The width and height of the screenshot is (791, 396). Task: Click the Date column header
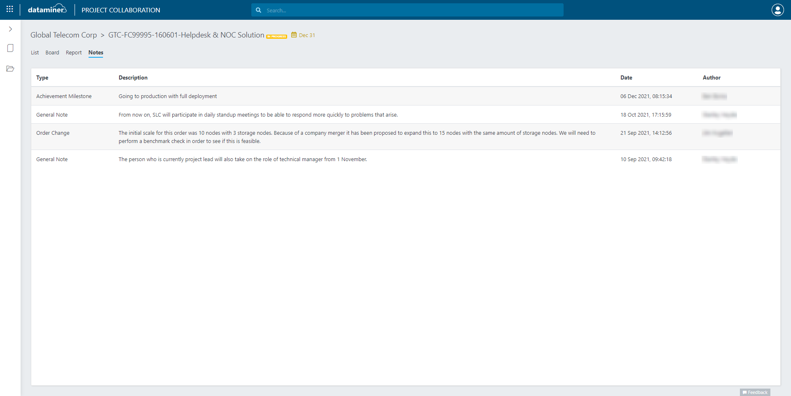pyautogui.click(x=626, y=77)
